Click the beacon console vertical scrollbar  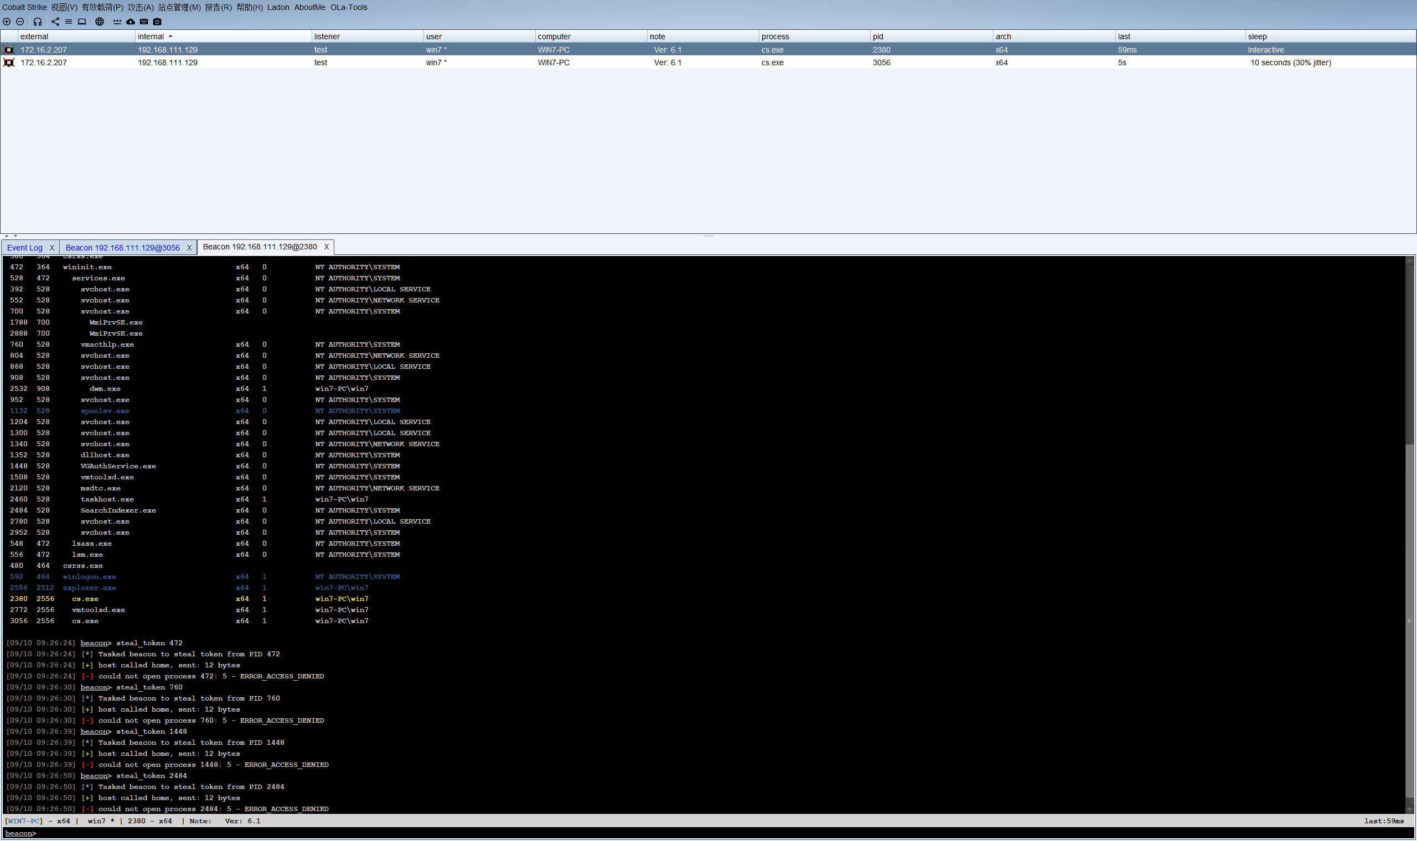1409,620
